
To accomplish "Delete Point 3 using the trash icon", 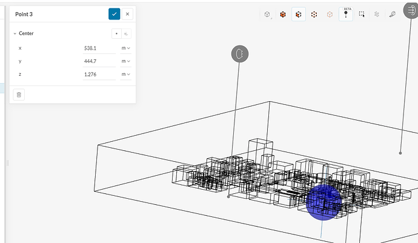I will click(x=19, y=95).
